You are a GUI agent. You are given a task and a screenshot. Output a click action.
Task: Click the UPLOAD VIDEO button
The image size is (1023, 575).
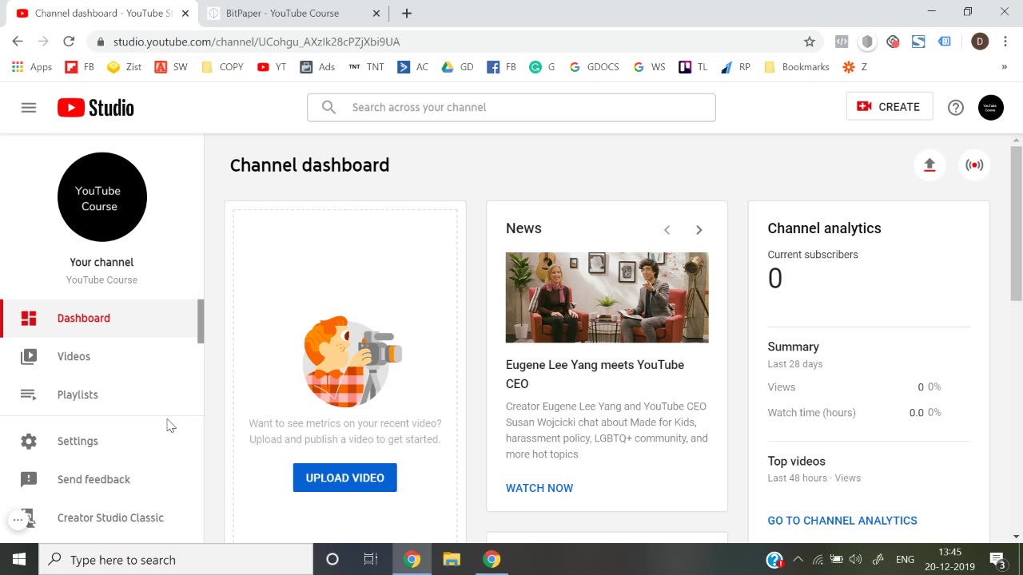tap(344, 478)
